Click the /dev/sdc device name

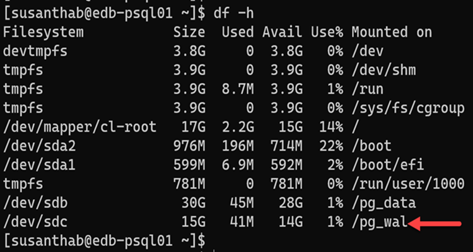(x=35, y=222)
